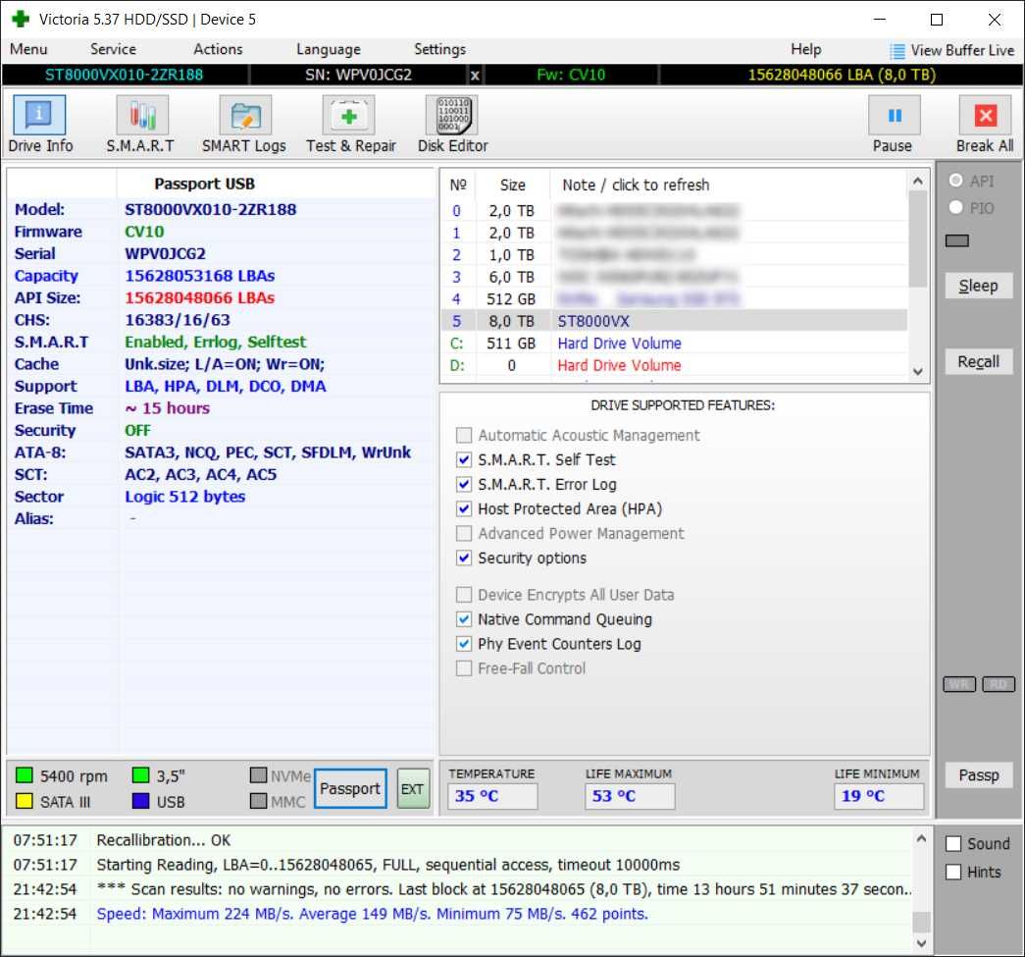Screen dimensions: 1025x957
Task: Open the Test & Repair toolbar icon
Action: pos(348,115)
